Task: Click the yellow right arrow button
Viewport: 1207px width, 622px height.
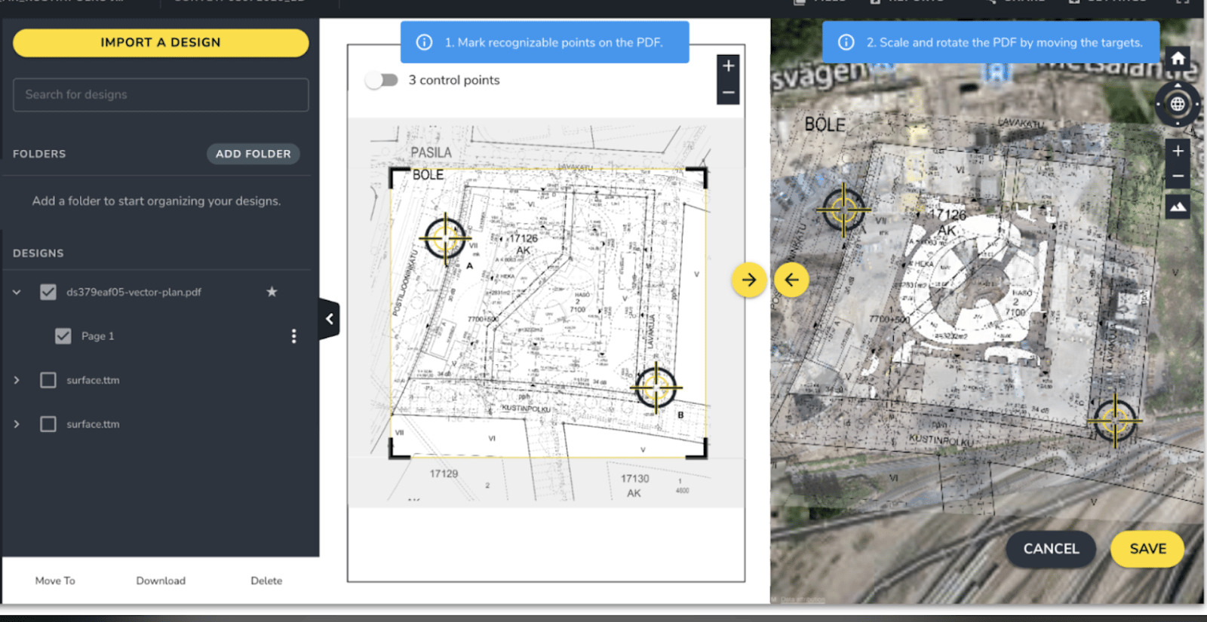Action: point(748,280)
